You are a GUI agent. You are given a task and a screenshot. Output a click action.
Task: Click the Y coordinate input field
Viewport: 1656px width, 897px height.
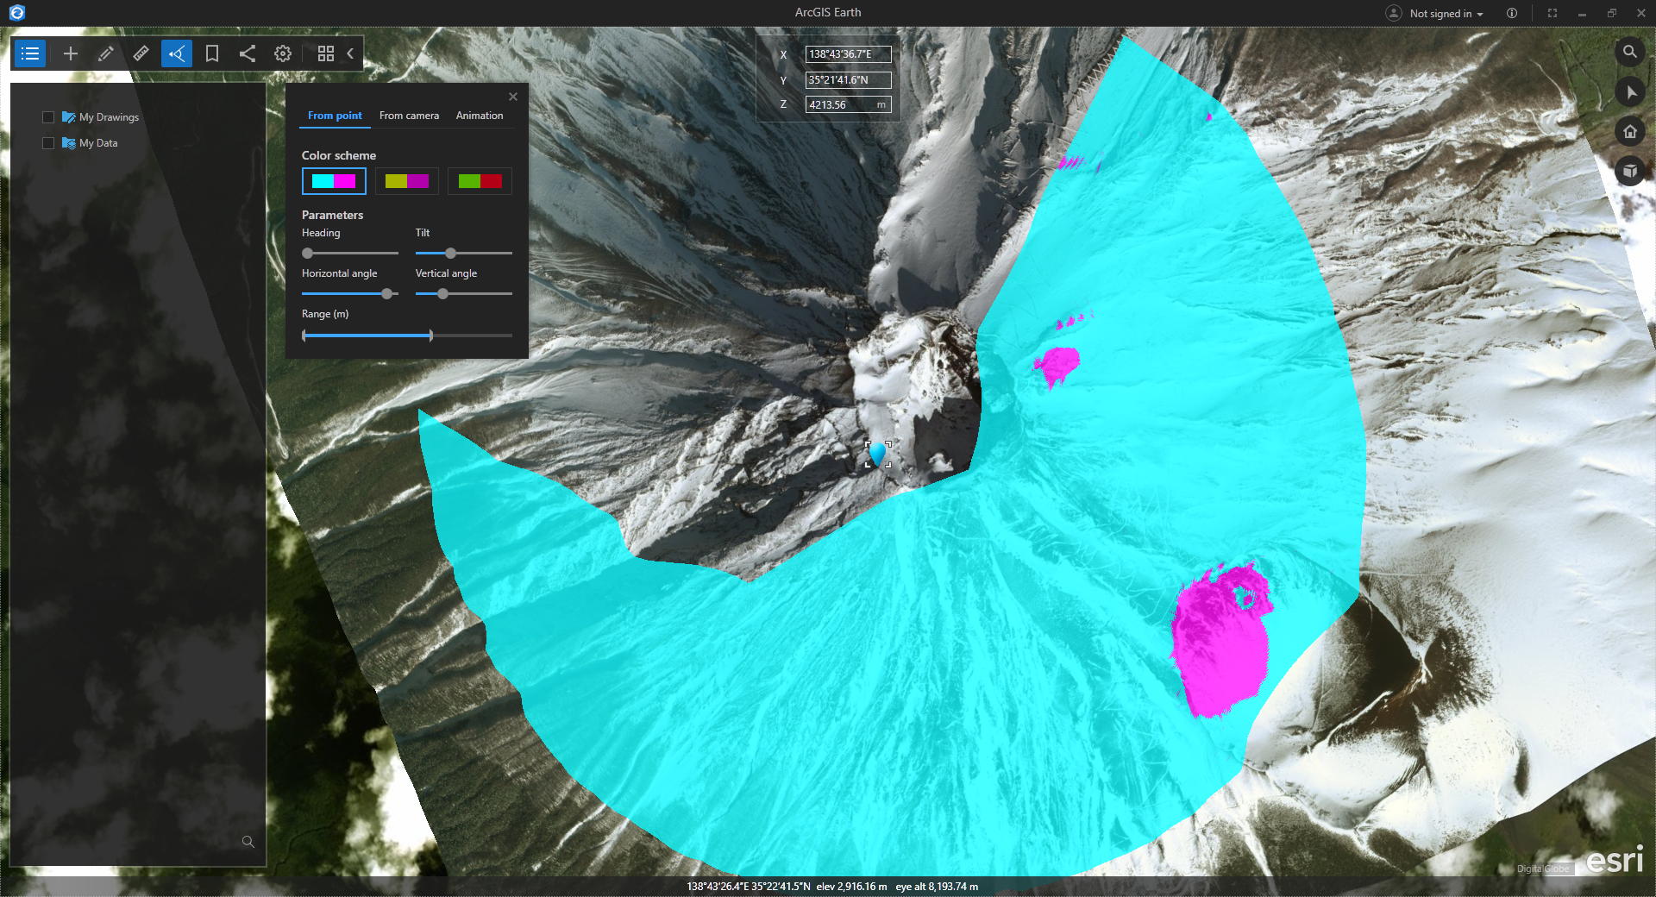point(848,80)
